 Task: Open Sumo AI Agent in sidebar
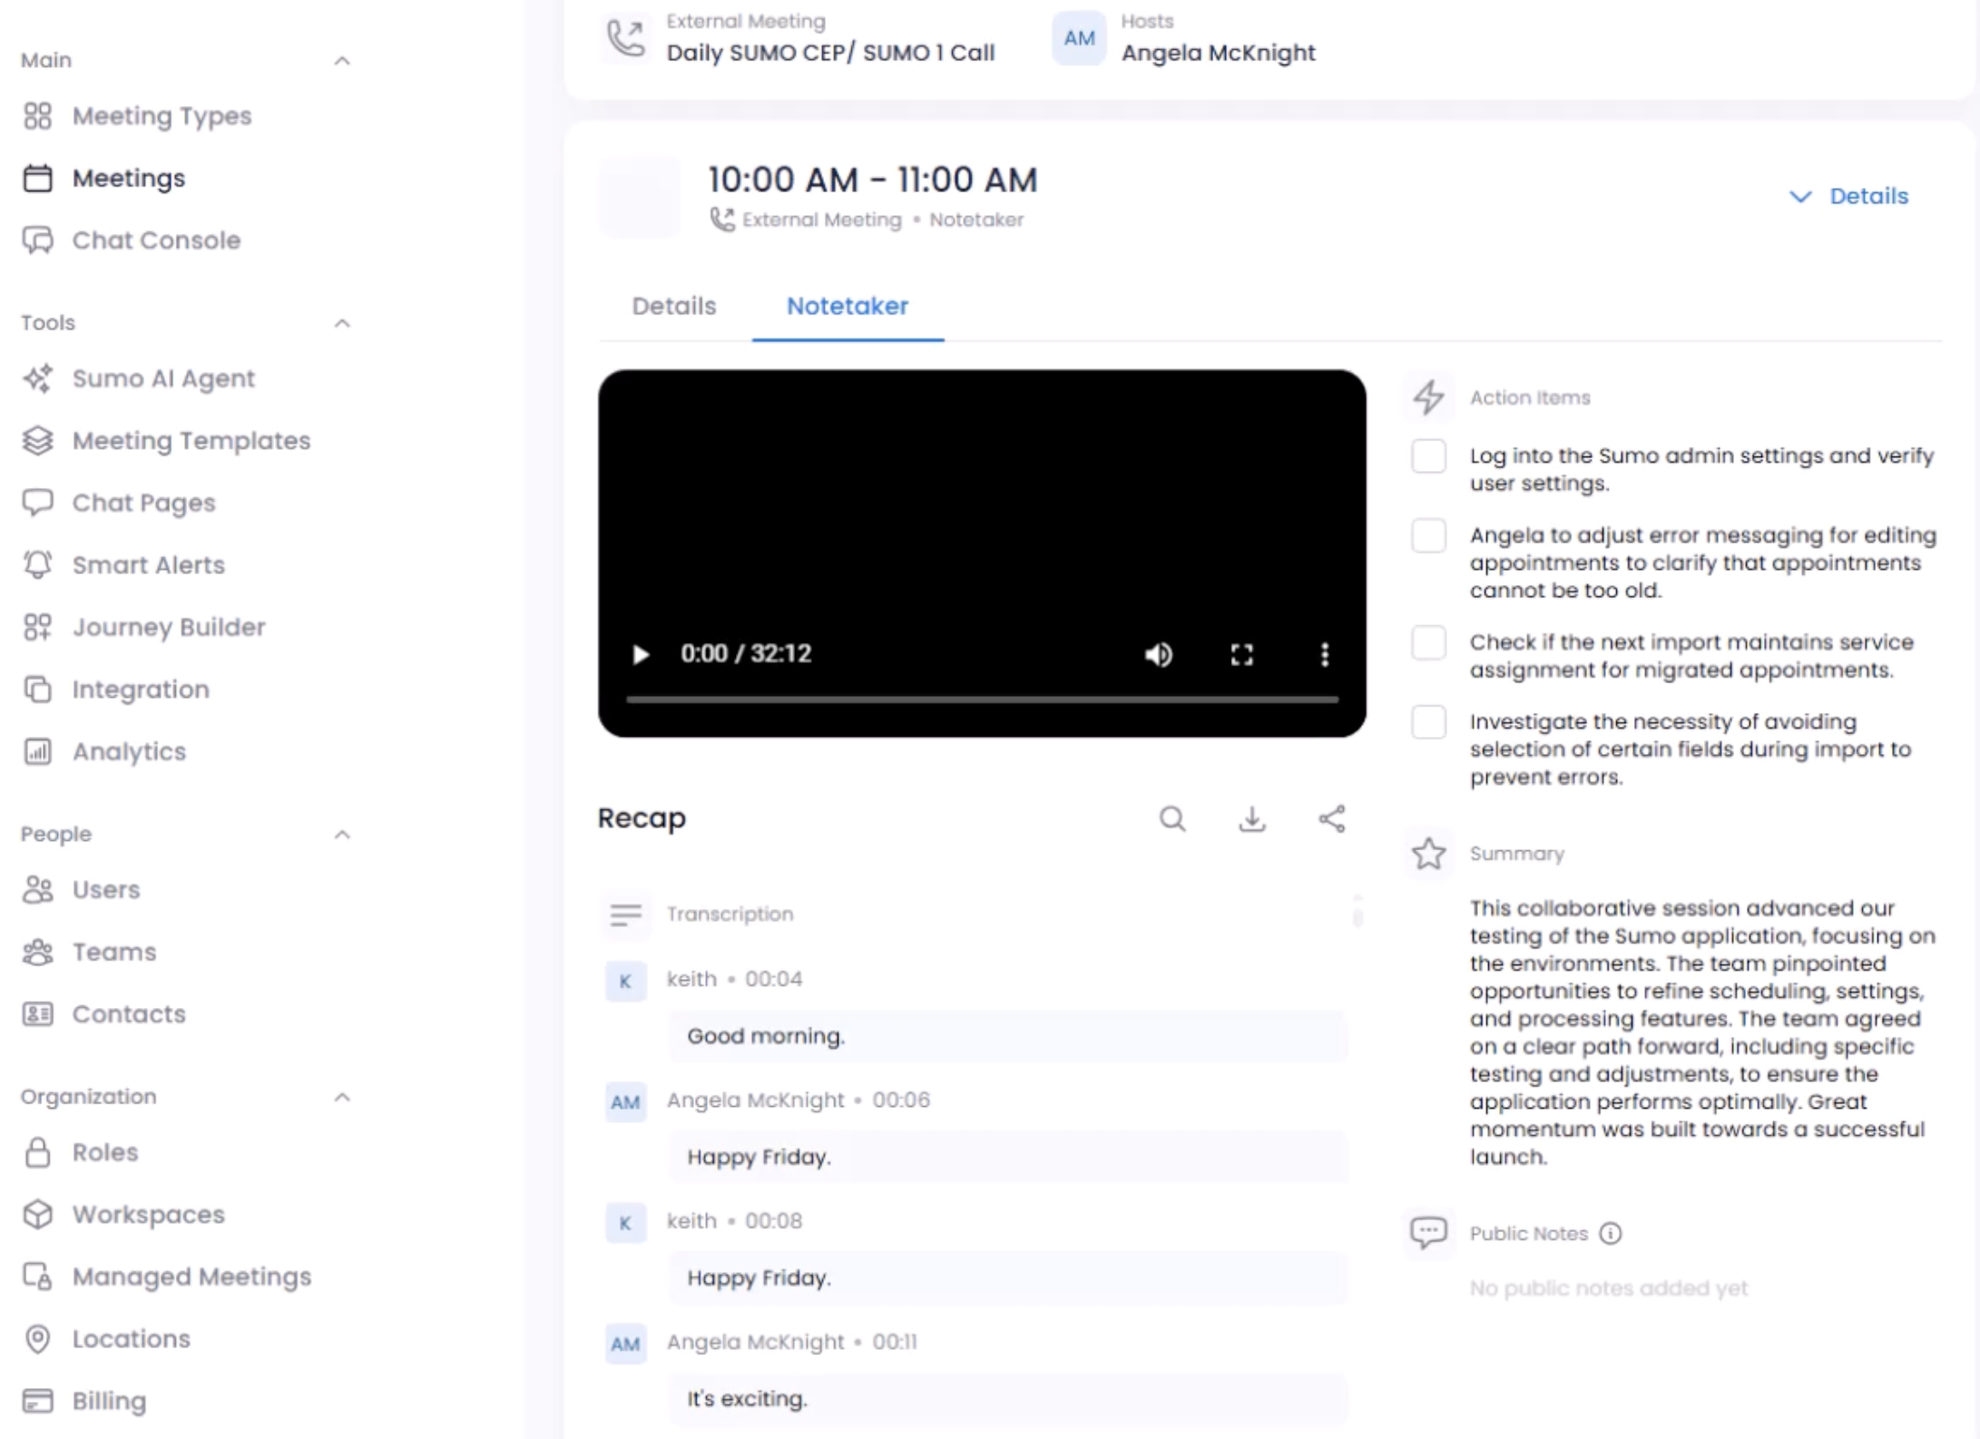(x=163, y=378)
